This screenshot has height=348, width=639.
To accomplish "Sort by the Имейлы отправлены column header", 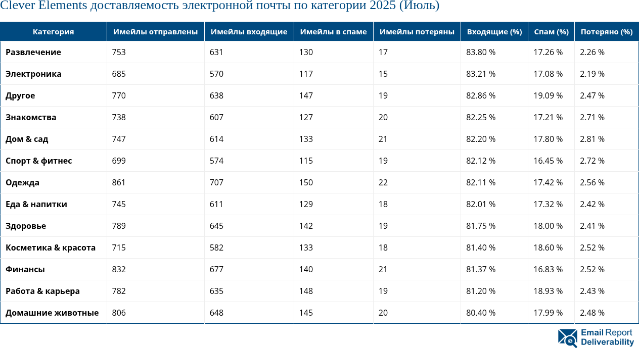I will [155, 31].
